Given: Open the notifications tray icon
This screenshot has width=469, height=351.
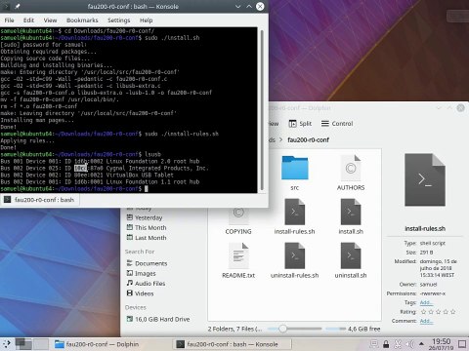Looking at the screenshot, I should pos(374,344).
